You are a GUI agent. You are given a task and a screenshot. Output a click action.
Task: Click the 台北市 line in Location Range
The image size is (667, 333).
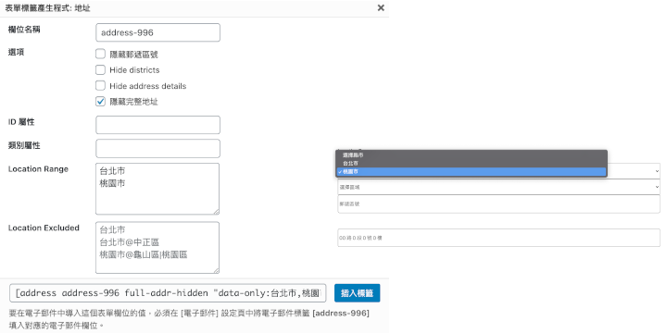[112, 171]
